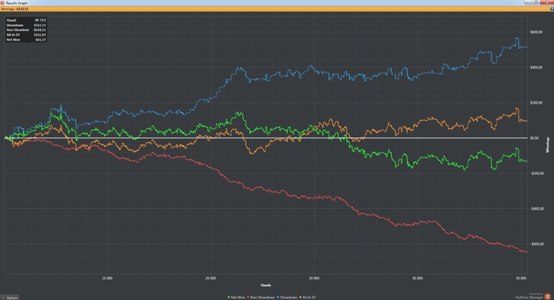Click the round arrow icon on orange bar
The height and width of the screenshot is (300, 554).
[552, 9]
